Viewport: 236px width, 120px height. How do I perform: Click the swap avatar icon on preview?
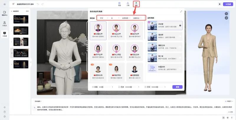[x=226, y=14]
